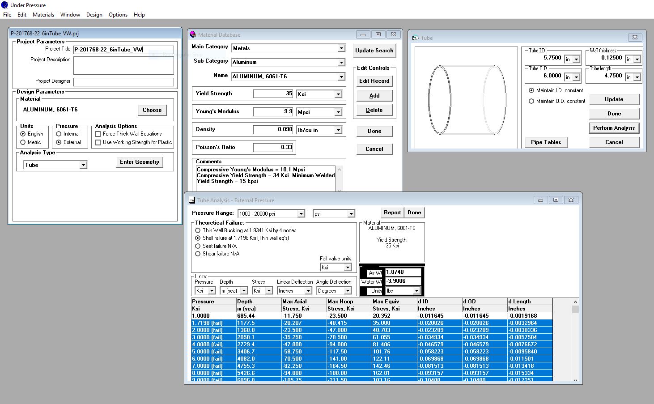This screenshot has height=404, width=654.
Task: Open the Pressure Range dropdown
Action: [x=301, y=214]
